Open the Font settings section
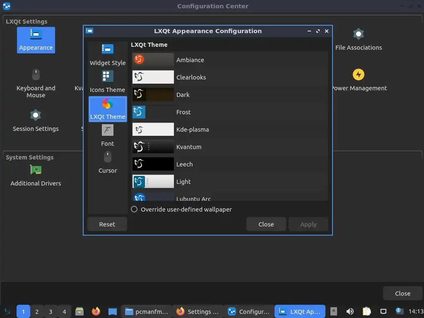Image resolution: width=424 pixels, height=318 pixels. [108, 136]
